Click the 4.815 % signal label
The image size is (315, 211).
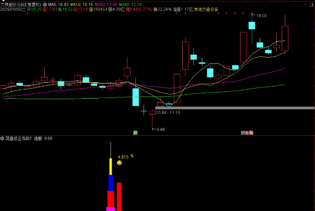click(126, 156)
